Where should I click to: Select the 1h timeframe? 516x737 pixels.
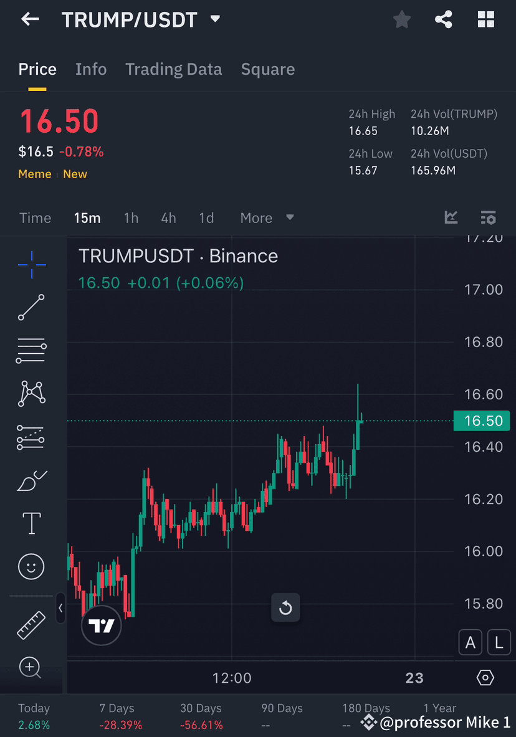(x=131, y=218)
